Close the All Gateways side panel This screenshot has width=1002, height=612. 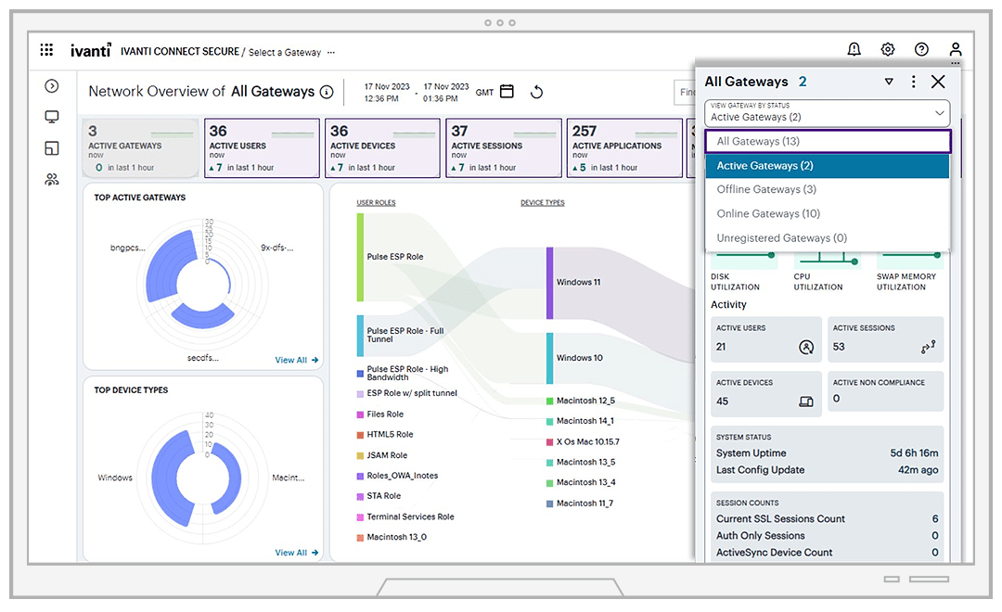pos(938,81)
